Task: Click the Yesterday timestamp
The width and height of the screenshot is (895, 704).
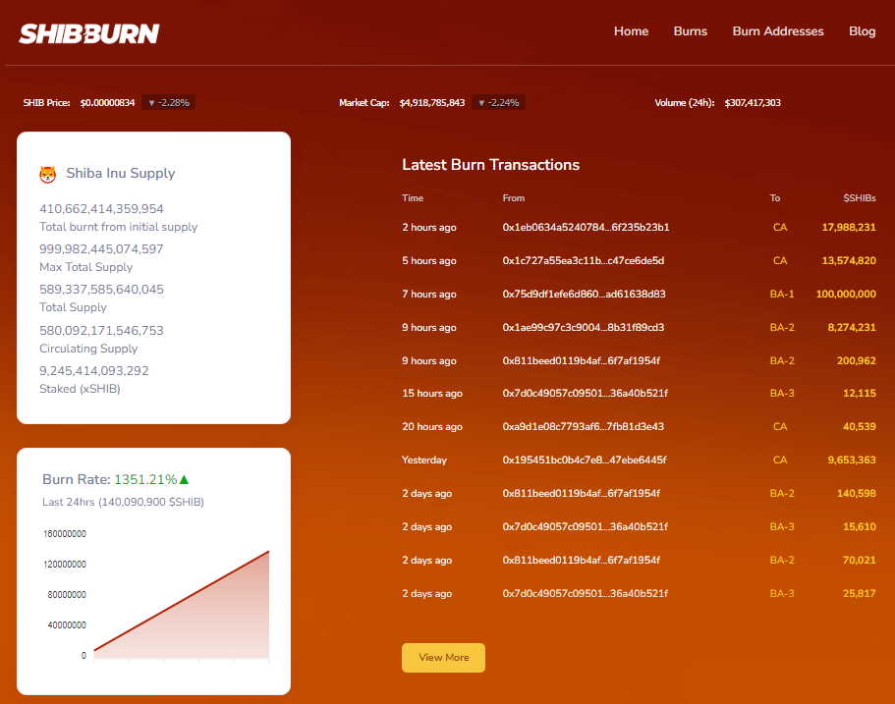Action: point(424,460)
